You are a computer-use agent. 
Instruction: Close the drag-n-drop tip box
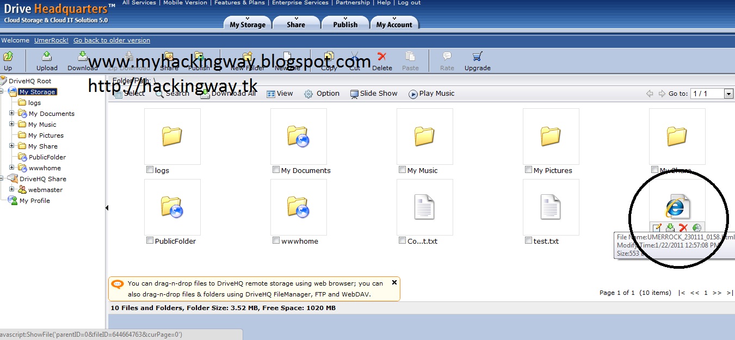point(394,282)
